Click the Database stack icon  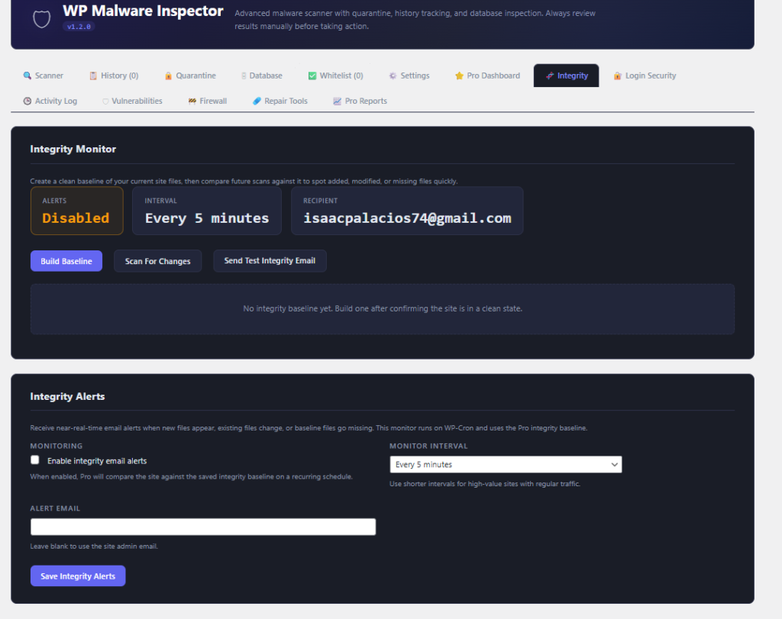pos(244,76)
